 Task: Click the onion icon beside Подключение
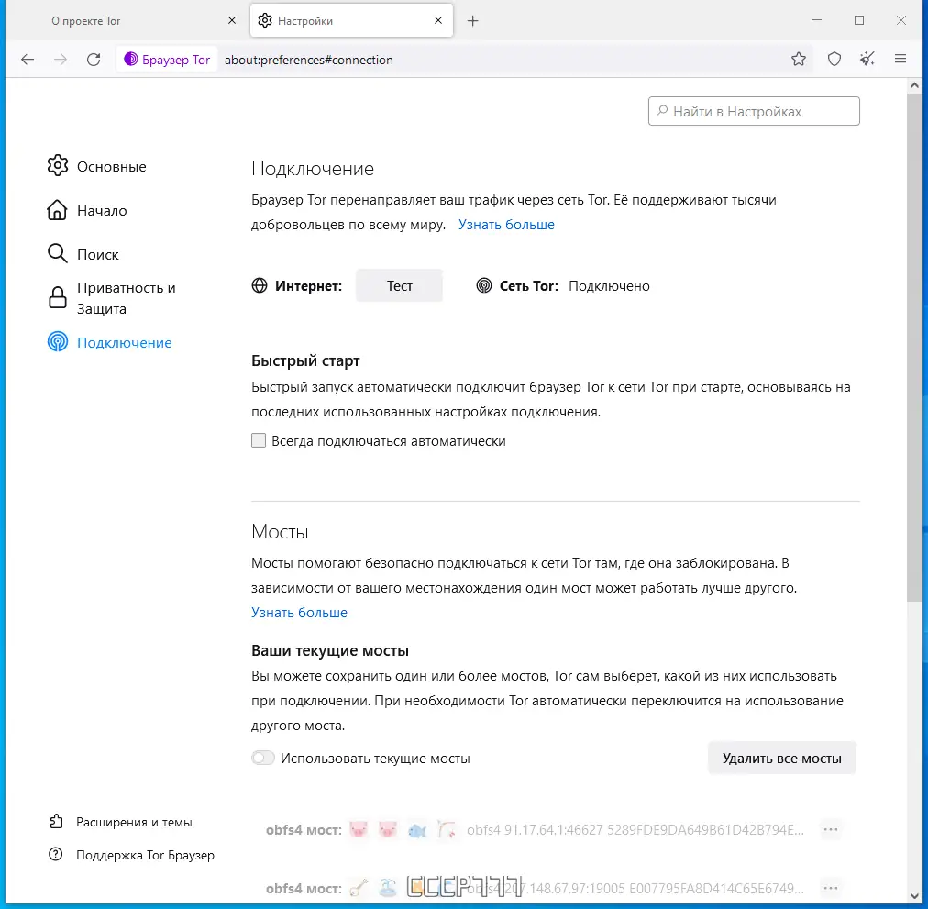pyautogui.click(x=58, y=342)
